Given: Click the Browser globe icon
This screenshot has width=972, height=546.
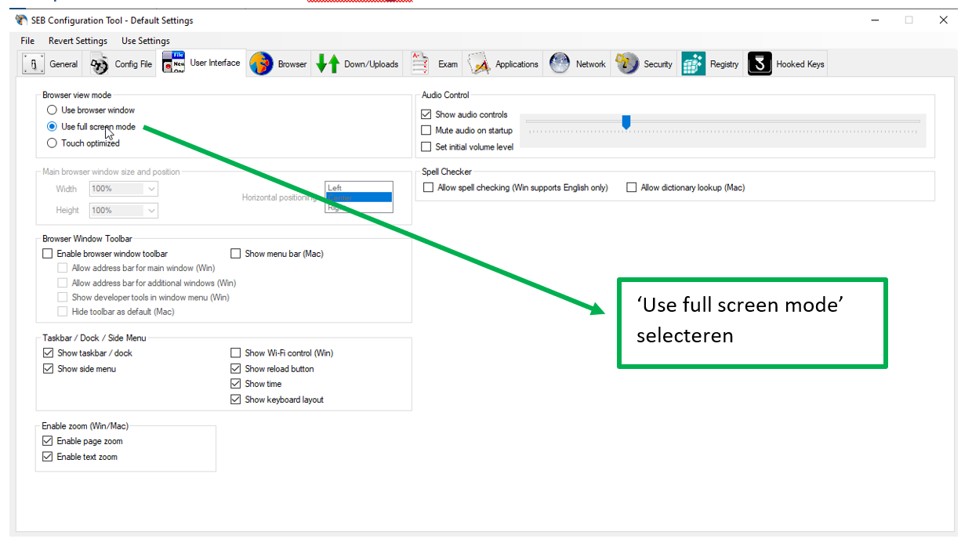Looking at the screenshot, I should point(261,64).
